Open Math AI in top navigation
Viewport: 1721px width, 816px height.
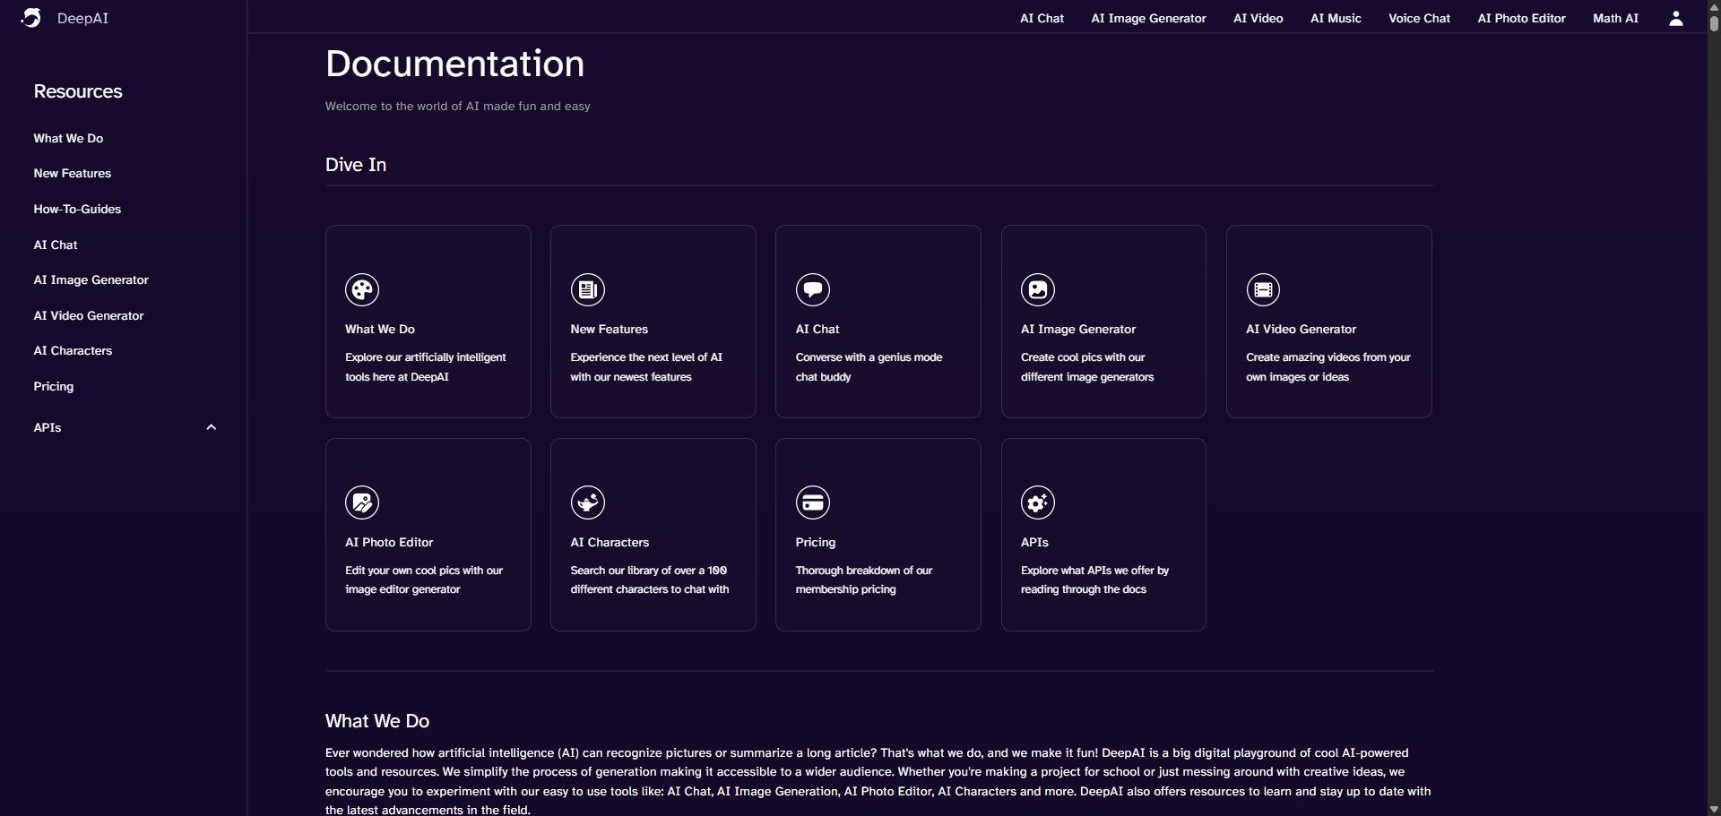click(x=1615, y=18)
